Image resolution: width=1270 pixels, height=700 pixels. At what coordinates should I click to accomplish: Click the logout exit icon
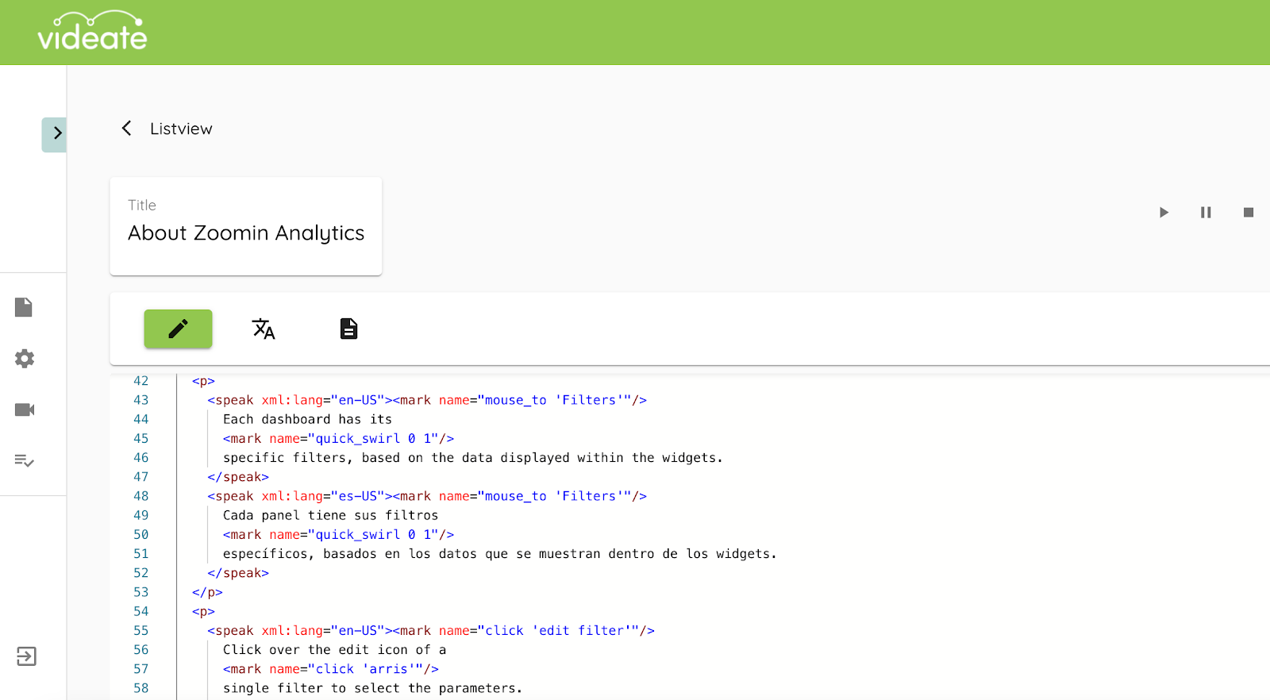26,656
